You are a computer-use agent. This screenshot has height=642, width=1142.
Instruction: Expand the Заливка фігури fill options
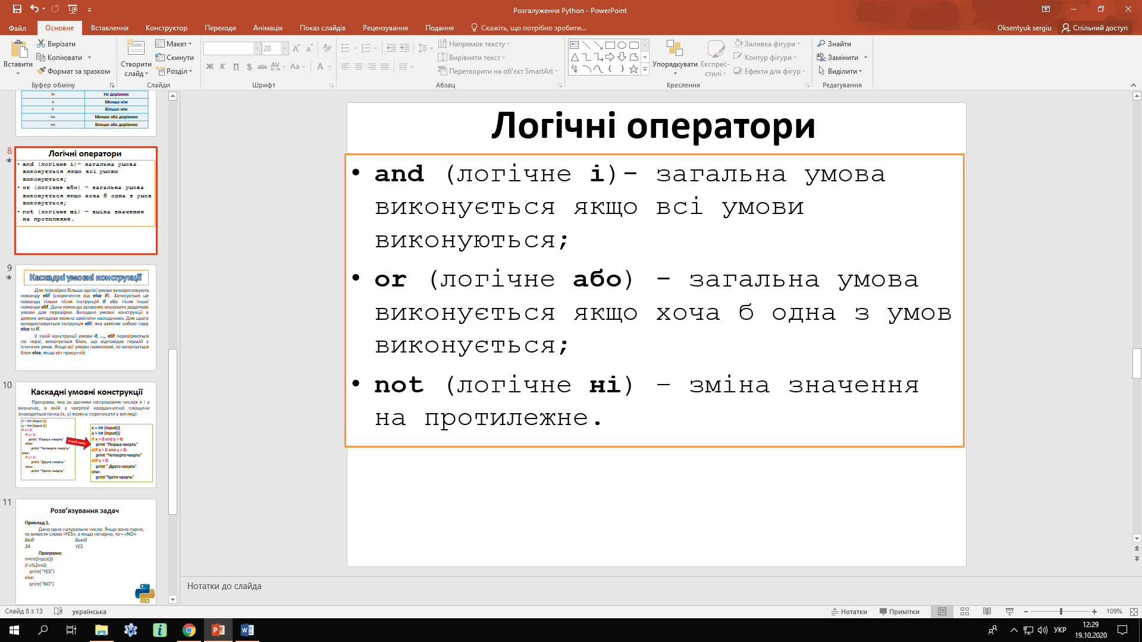pyautogui.click(x=800, y=43)
